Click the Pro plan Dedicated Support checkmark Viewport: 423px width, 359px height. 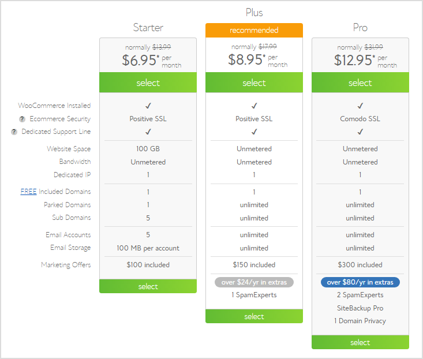click(360, 132)
